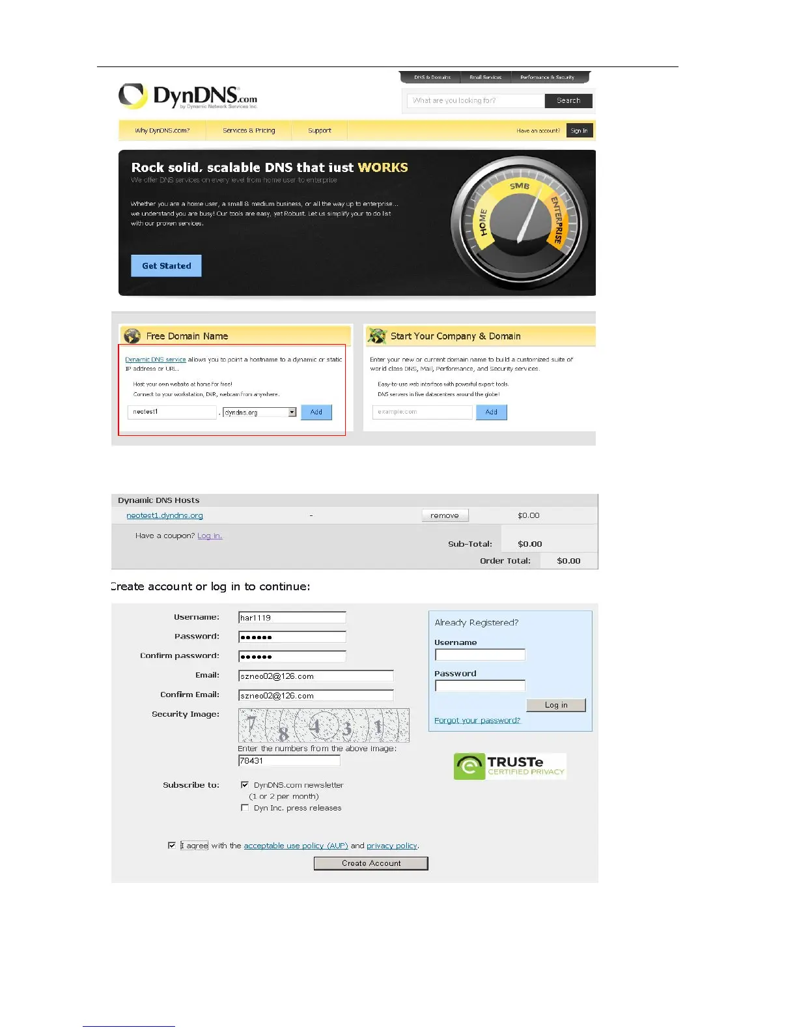Image resolution: width=797 pixels, height=1032 pixels.
Task: Click the Search button
Action: (x=568, y=101)
